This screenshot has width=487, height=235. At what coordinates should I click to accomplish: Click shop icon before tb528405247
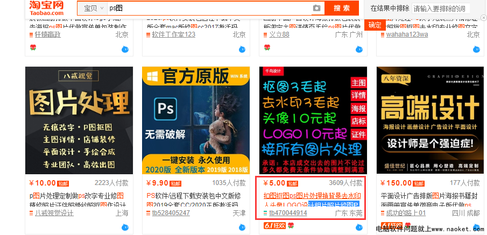(x=148, y=213)
